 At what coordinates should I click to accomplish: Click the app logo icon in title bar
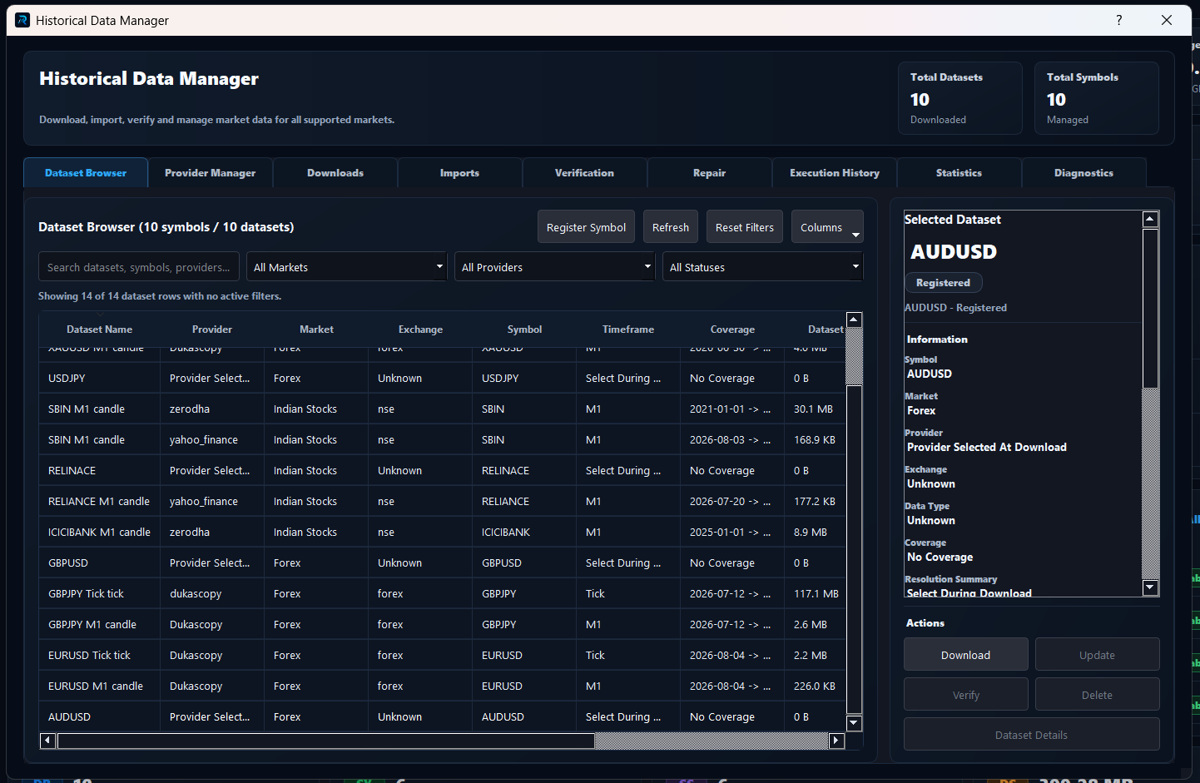tap(22, 20)
